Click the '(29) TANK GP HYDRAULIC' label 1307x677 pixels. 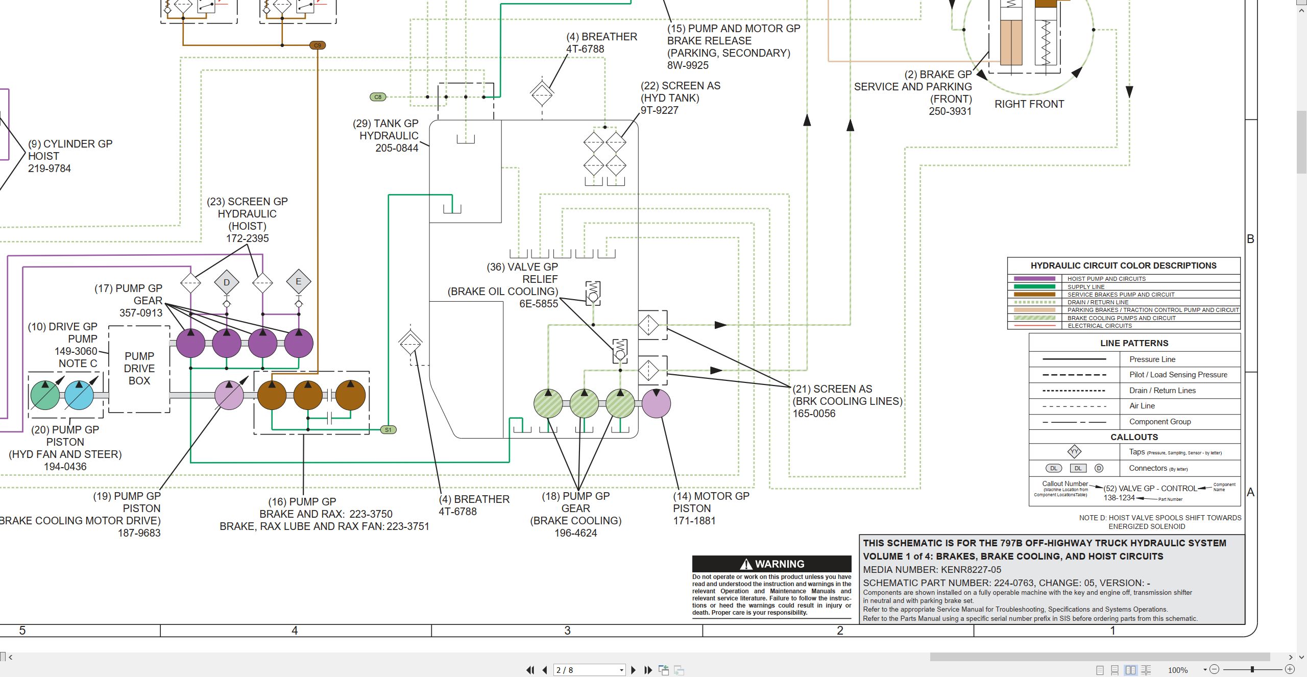coord(386,136)
